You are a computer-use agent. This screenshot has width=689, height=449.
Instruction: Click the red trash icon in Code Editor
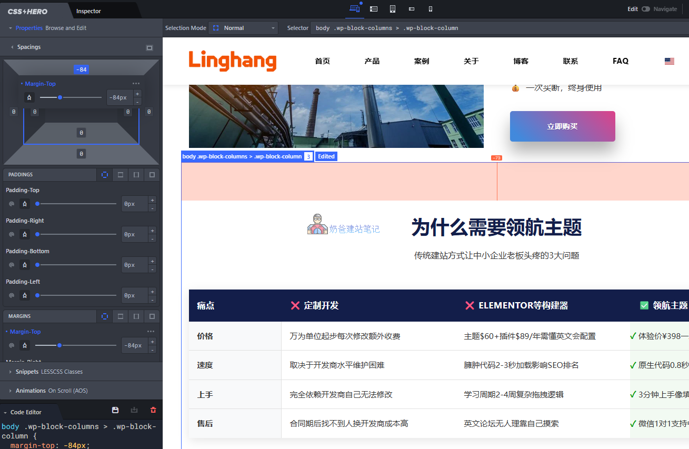153,410
